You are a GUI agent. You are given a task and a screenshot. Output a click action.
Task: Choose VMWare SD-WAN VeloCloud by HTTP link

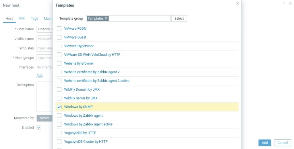[x=92, y=55]
